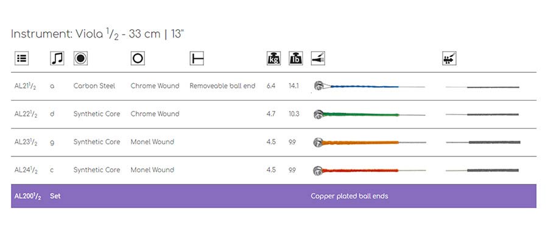Click the orange g-string tailpiece image
This screenshot has width=548, height=242.
pos(370,142)
